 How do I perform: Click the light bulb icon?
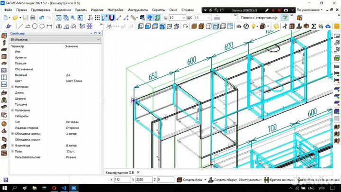[254, 27]
